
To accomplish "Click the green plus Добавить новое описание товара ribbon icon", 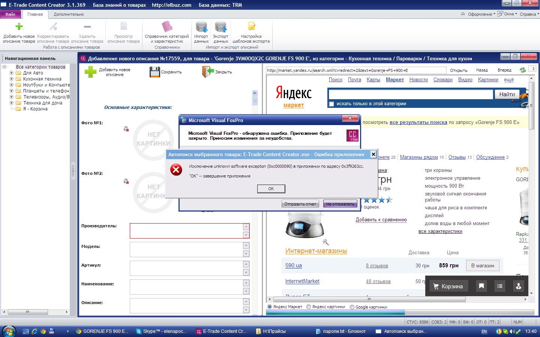I will pos(19,27).
